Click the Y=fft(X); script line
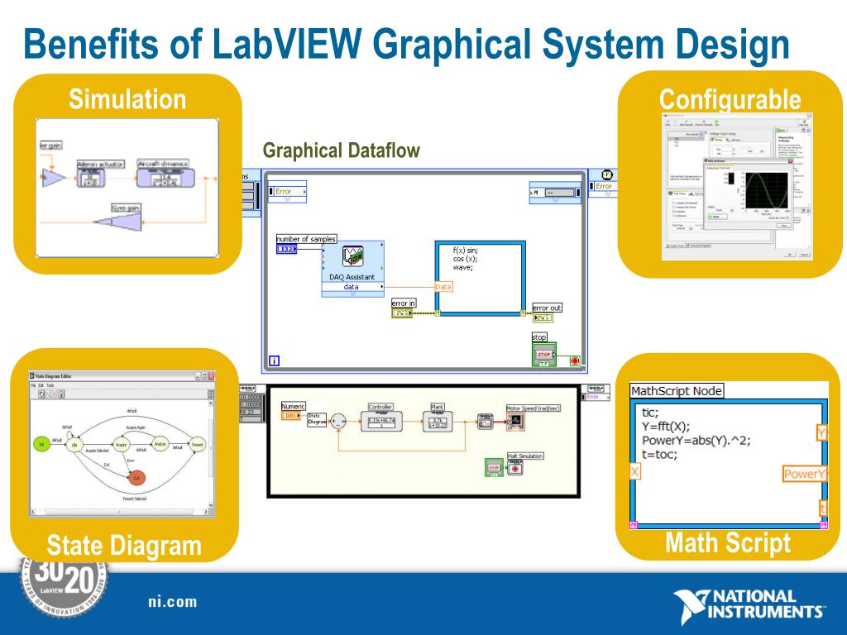The height and width of the screenshot is (635, 847). point(666,427)
